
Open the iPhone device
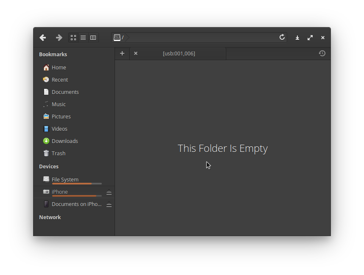(60, 192)
